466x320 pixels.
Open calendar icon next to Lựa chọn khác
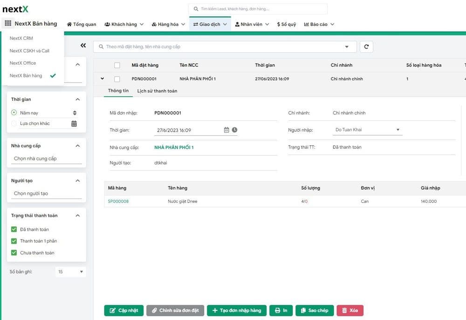(74, 124)
